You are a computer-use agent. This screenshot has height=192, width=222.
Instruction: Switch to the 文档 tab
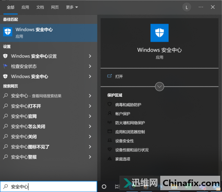40,7
